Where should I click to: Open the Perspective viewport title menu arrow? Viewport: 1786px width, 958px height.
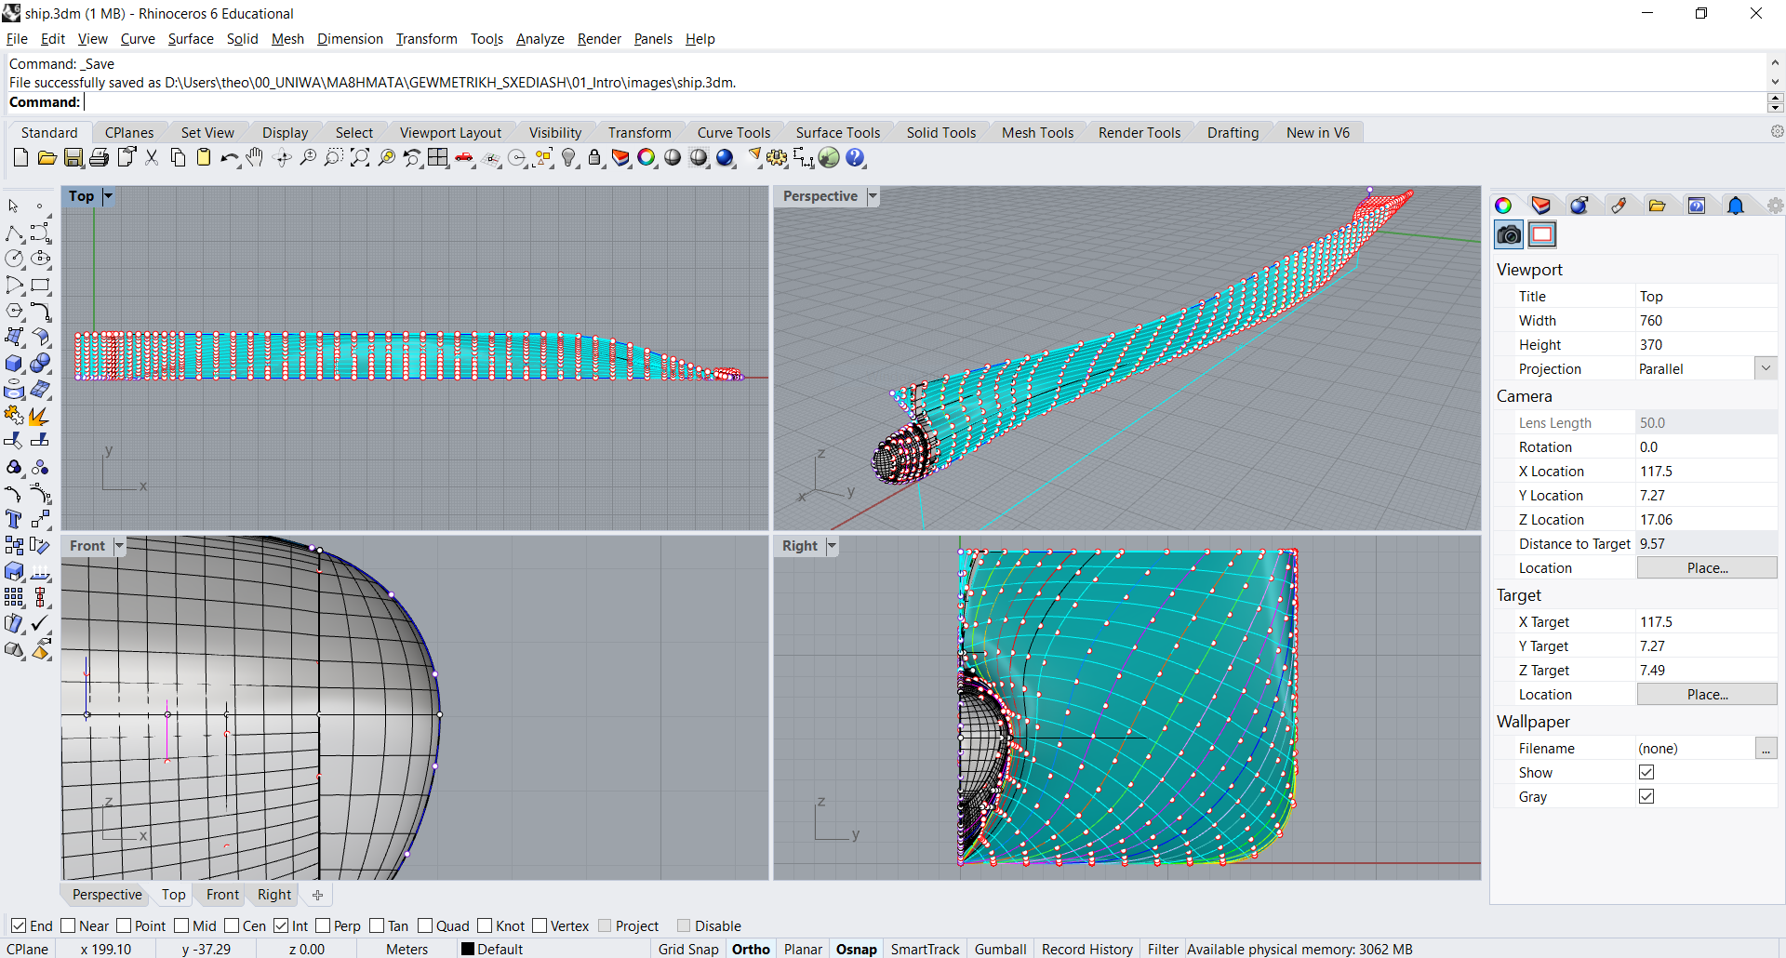pyautogui.click(x=873, y=196)
